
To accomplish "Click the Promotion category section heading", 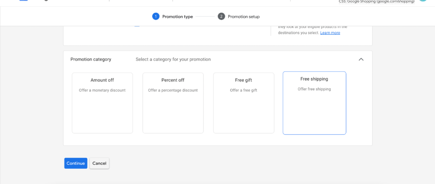I will point(91,59).
